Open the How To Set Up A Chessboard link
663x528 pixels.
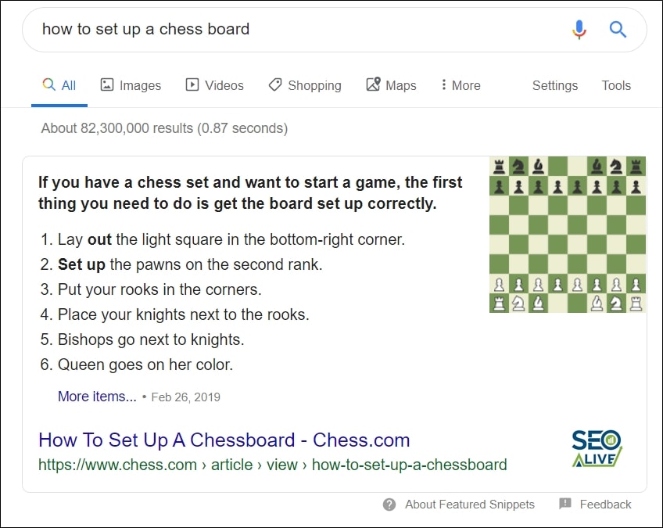tap(224, 440)
